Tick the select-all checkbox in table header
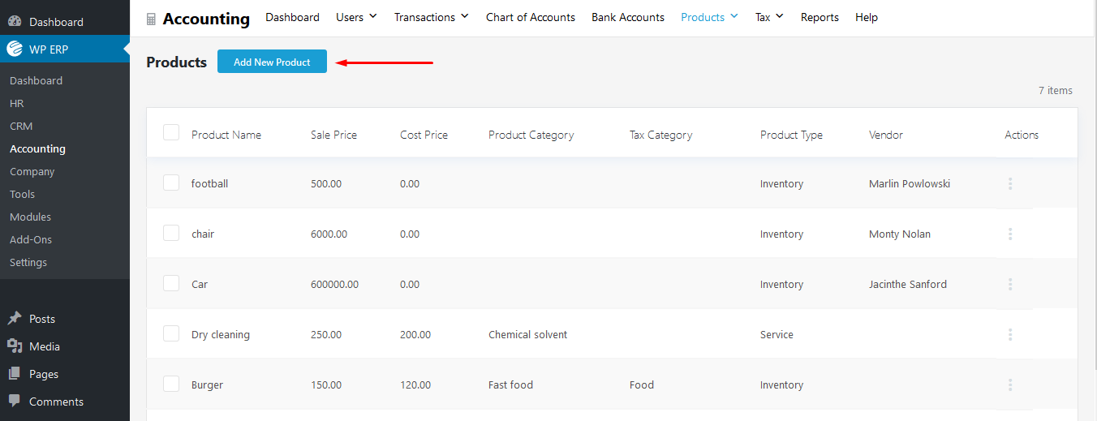This screenshot has width=1097, height=421. click(171, 133)
